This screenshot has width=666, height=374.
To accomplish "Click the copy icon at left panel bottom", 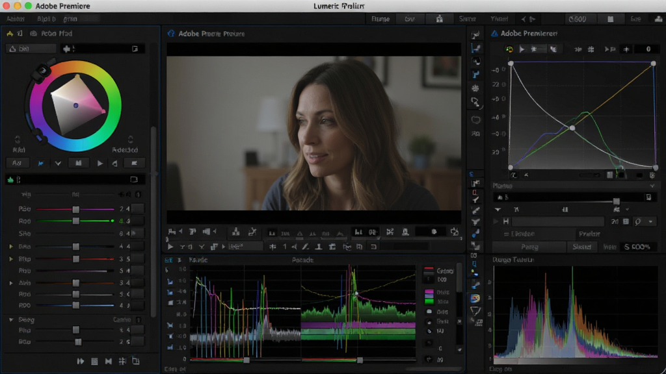I will [135, 361].
